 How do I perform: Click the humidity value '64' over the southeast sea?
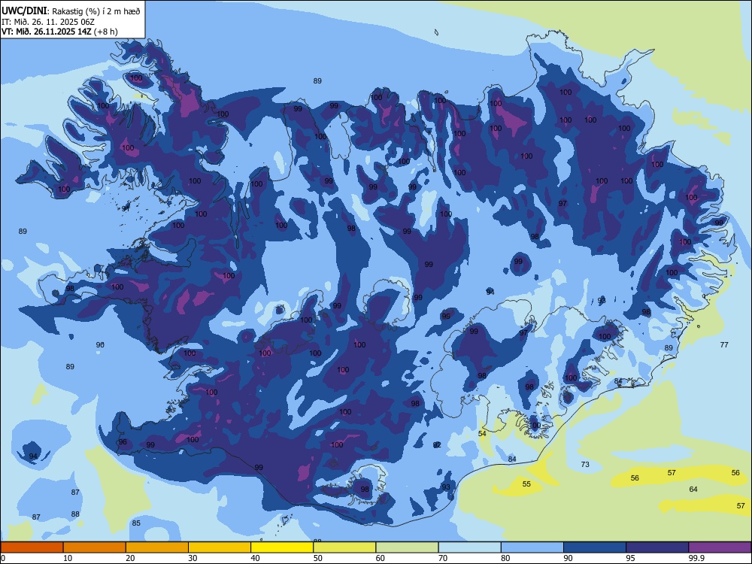[x=693, y=490]
